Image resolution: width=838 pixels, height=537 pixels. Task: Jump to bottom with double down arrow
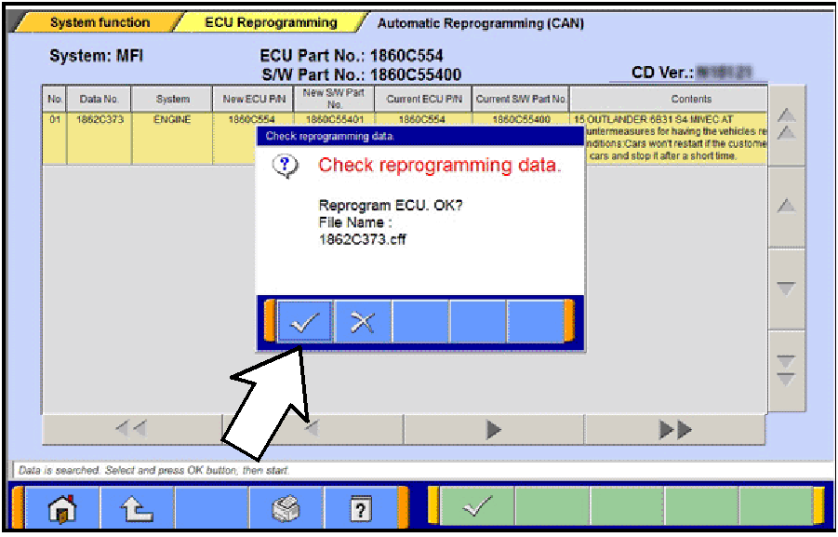click(786, 369)
